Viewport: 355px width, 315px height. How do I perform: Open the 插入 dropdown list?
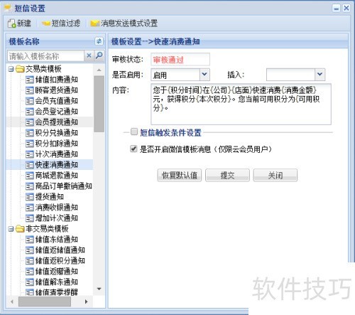coord(319,75)
